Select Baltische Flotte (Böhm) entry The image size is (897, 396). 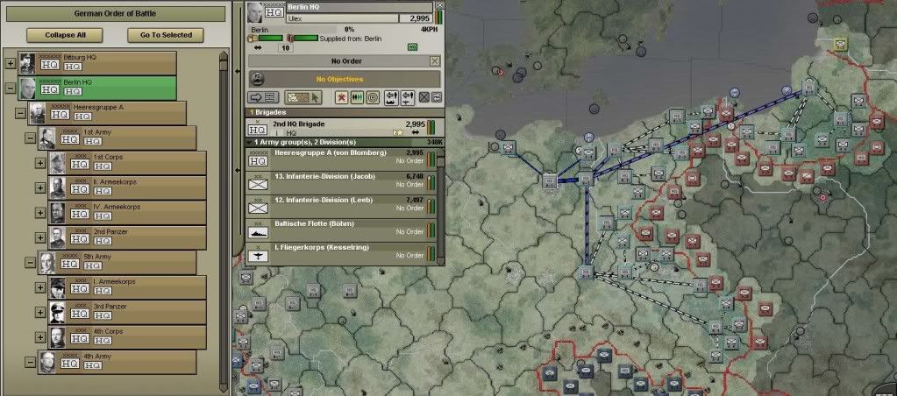pyautogui.click(x=341, y=231)
